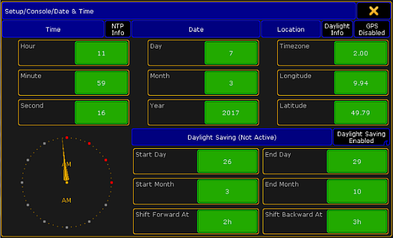Screen dimensions: 393x238
Task: Edit the Day value field
Action: coord(231,53)
